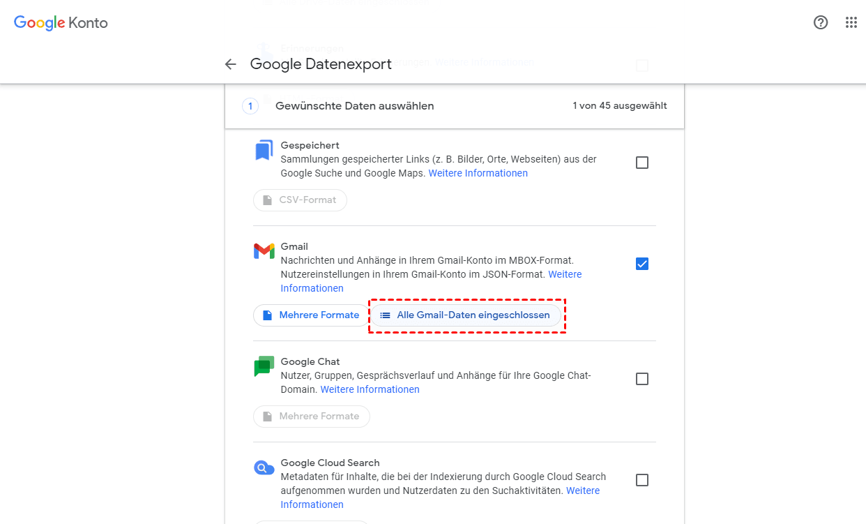Open the help question mark icon
This screenshot has height=524, width=866.
[x=821, y=22]
